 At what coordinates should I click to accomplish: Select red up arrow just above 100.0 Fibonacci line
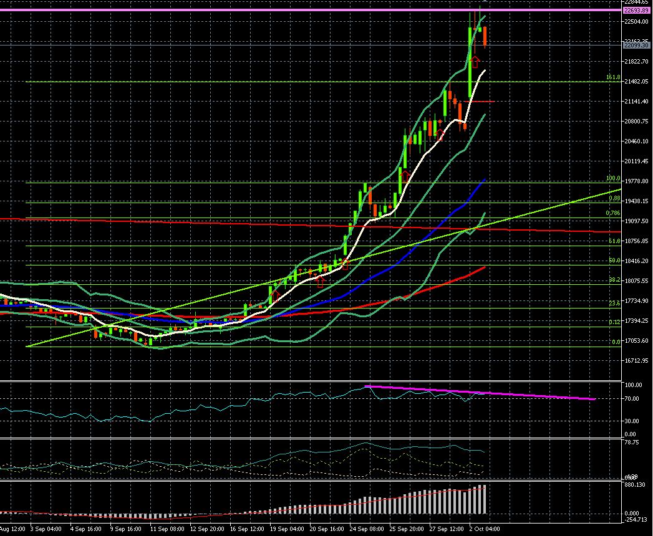[404, 176]
